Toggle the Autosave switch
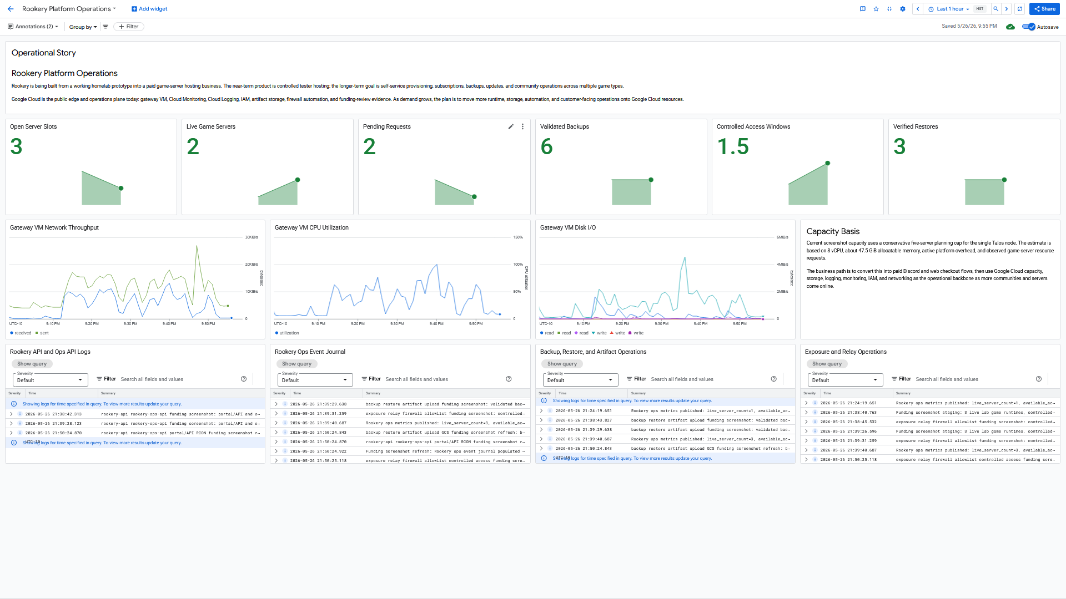Viewport: 1066px width, 599px height. pyautogui.click(x=1029, y=27)
